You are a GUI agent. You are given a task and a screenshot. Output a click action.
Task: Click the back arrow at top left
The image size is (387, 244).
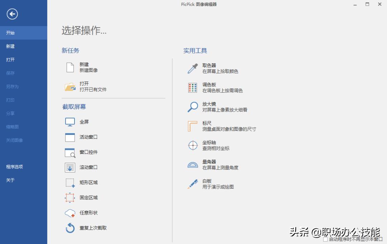[x=12, y=14]
